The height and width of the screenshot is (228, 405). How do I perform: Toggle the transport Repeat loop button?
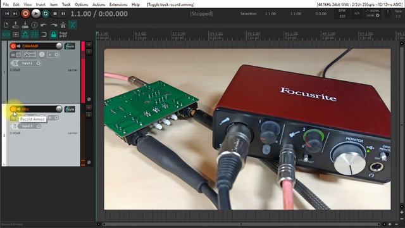46,14
